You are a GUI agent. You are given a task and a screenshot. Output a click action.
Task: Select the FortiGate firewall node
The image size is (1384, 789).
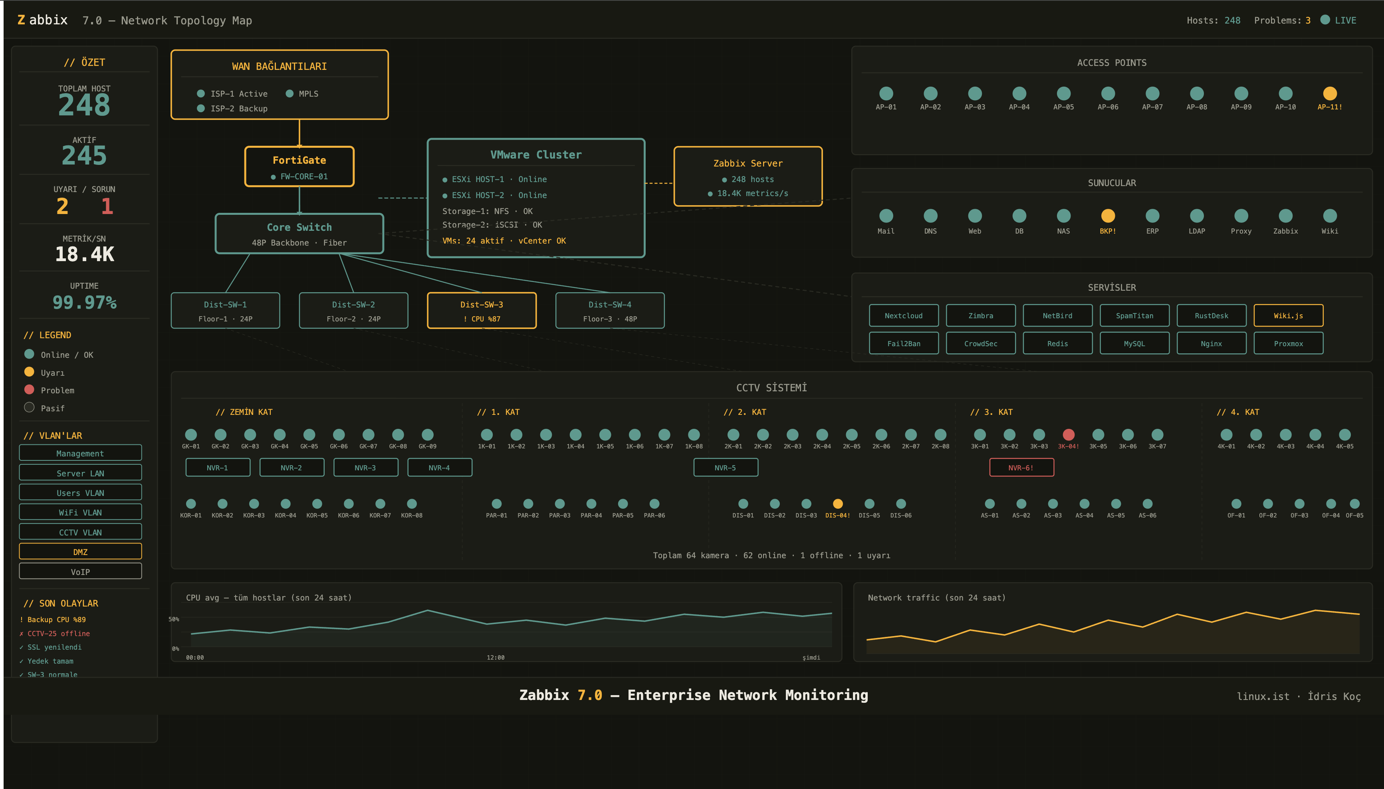299,167
